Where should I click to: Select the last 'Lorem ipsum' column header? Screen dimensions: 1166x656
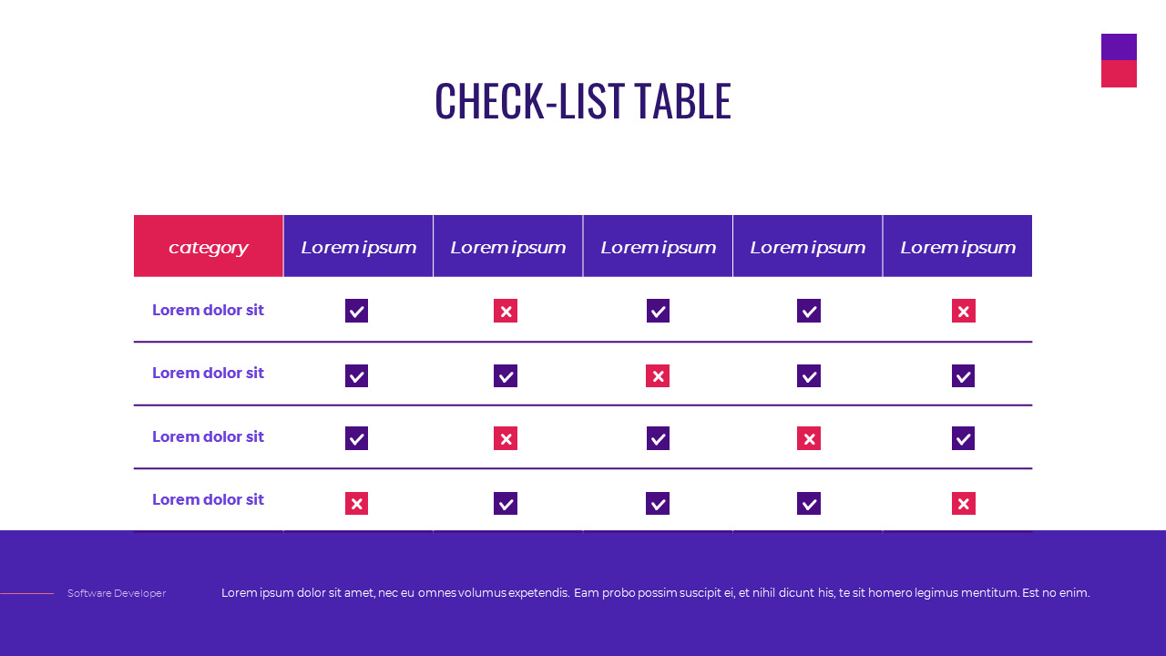[x=957, y=246]
